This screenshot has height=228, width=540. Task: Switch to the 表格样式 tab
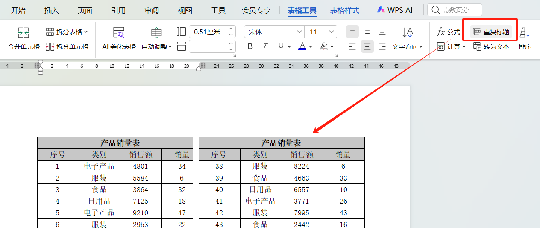(345, 10)
